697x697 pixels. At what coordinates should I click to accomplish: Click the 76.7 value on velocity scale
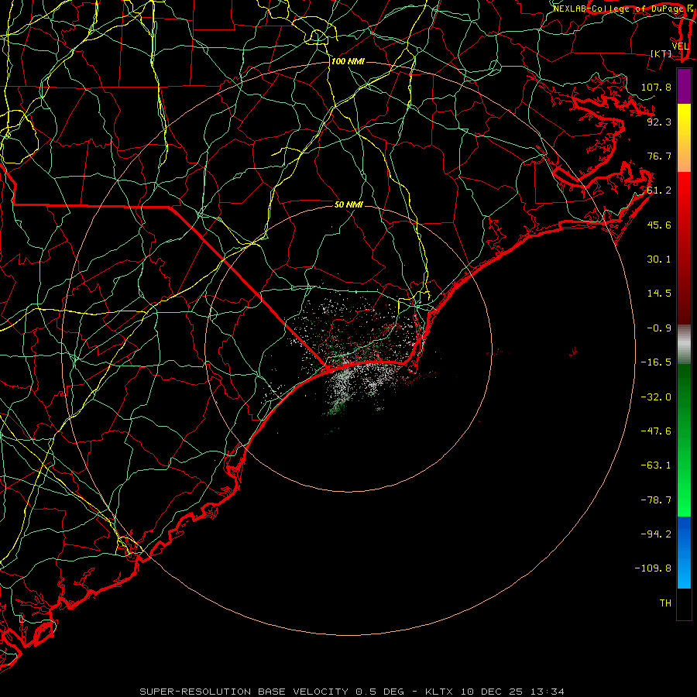coord(659,156)
